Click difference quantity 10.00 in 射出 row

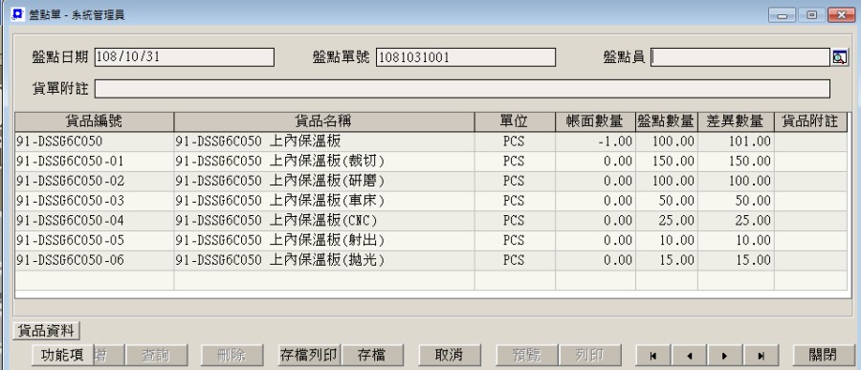point(736,240)
